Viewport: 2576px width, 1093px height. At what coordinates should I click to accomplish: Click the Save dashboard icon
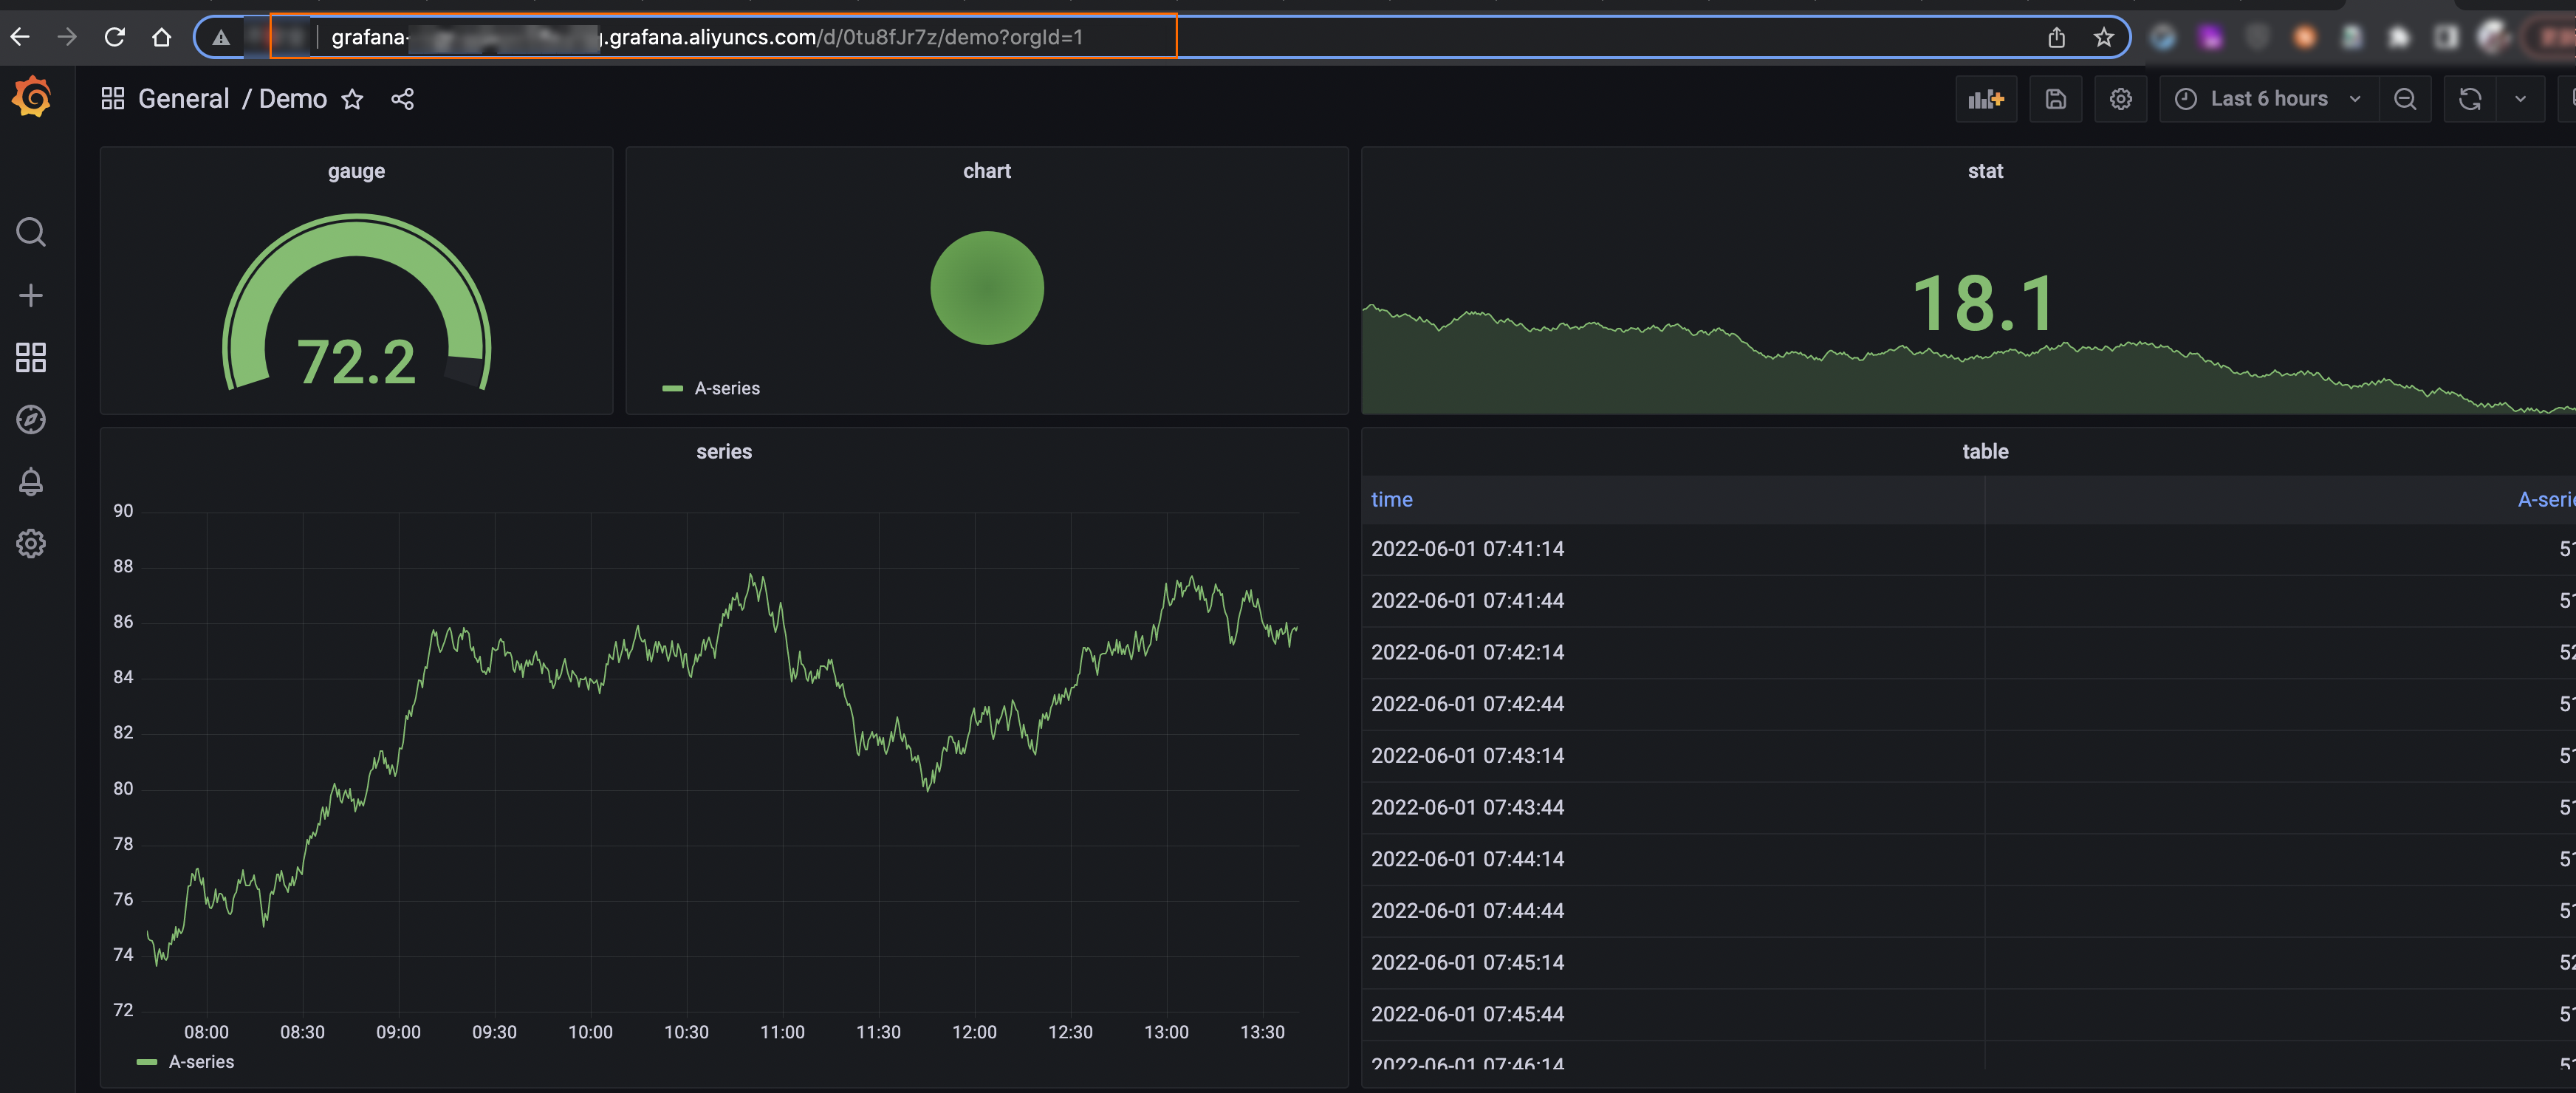pyautogui.click(x=2055, y=99)
